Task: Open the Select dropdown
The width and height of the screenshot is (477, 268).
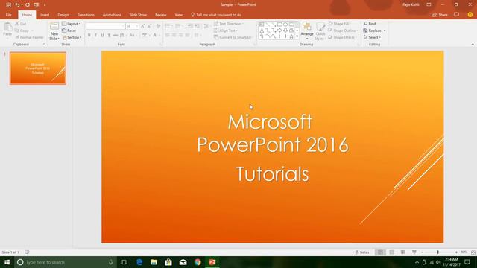Action: coord(373,37)
